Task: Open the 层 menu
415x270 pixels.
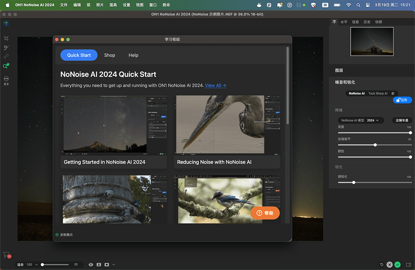Action: coord(89,5)
